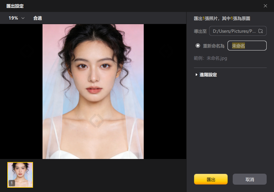The width and height of the screenshot is (274, 192).
Task: Select the 合適 fit-to-view option
Action: click(x=38, y=18)
